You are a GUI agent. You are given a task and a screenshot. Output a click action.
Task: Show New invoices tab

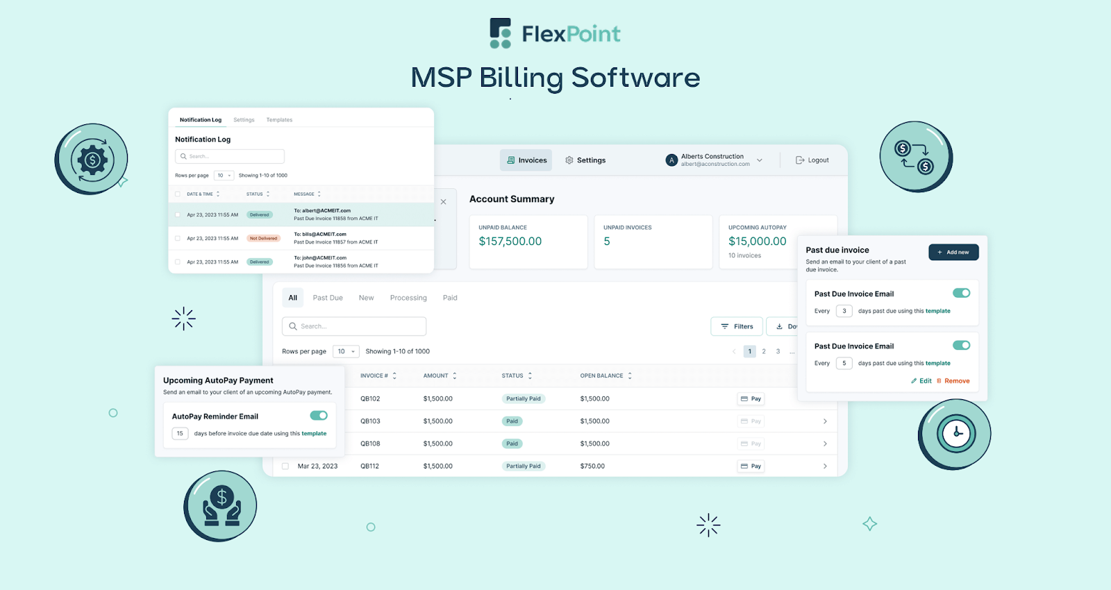point(367,298)
